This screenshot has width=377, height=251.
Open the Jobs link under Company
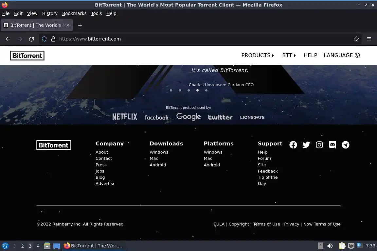(x=100, y=171)
